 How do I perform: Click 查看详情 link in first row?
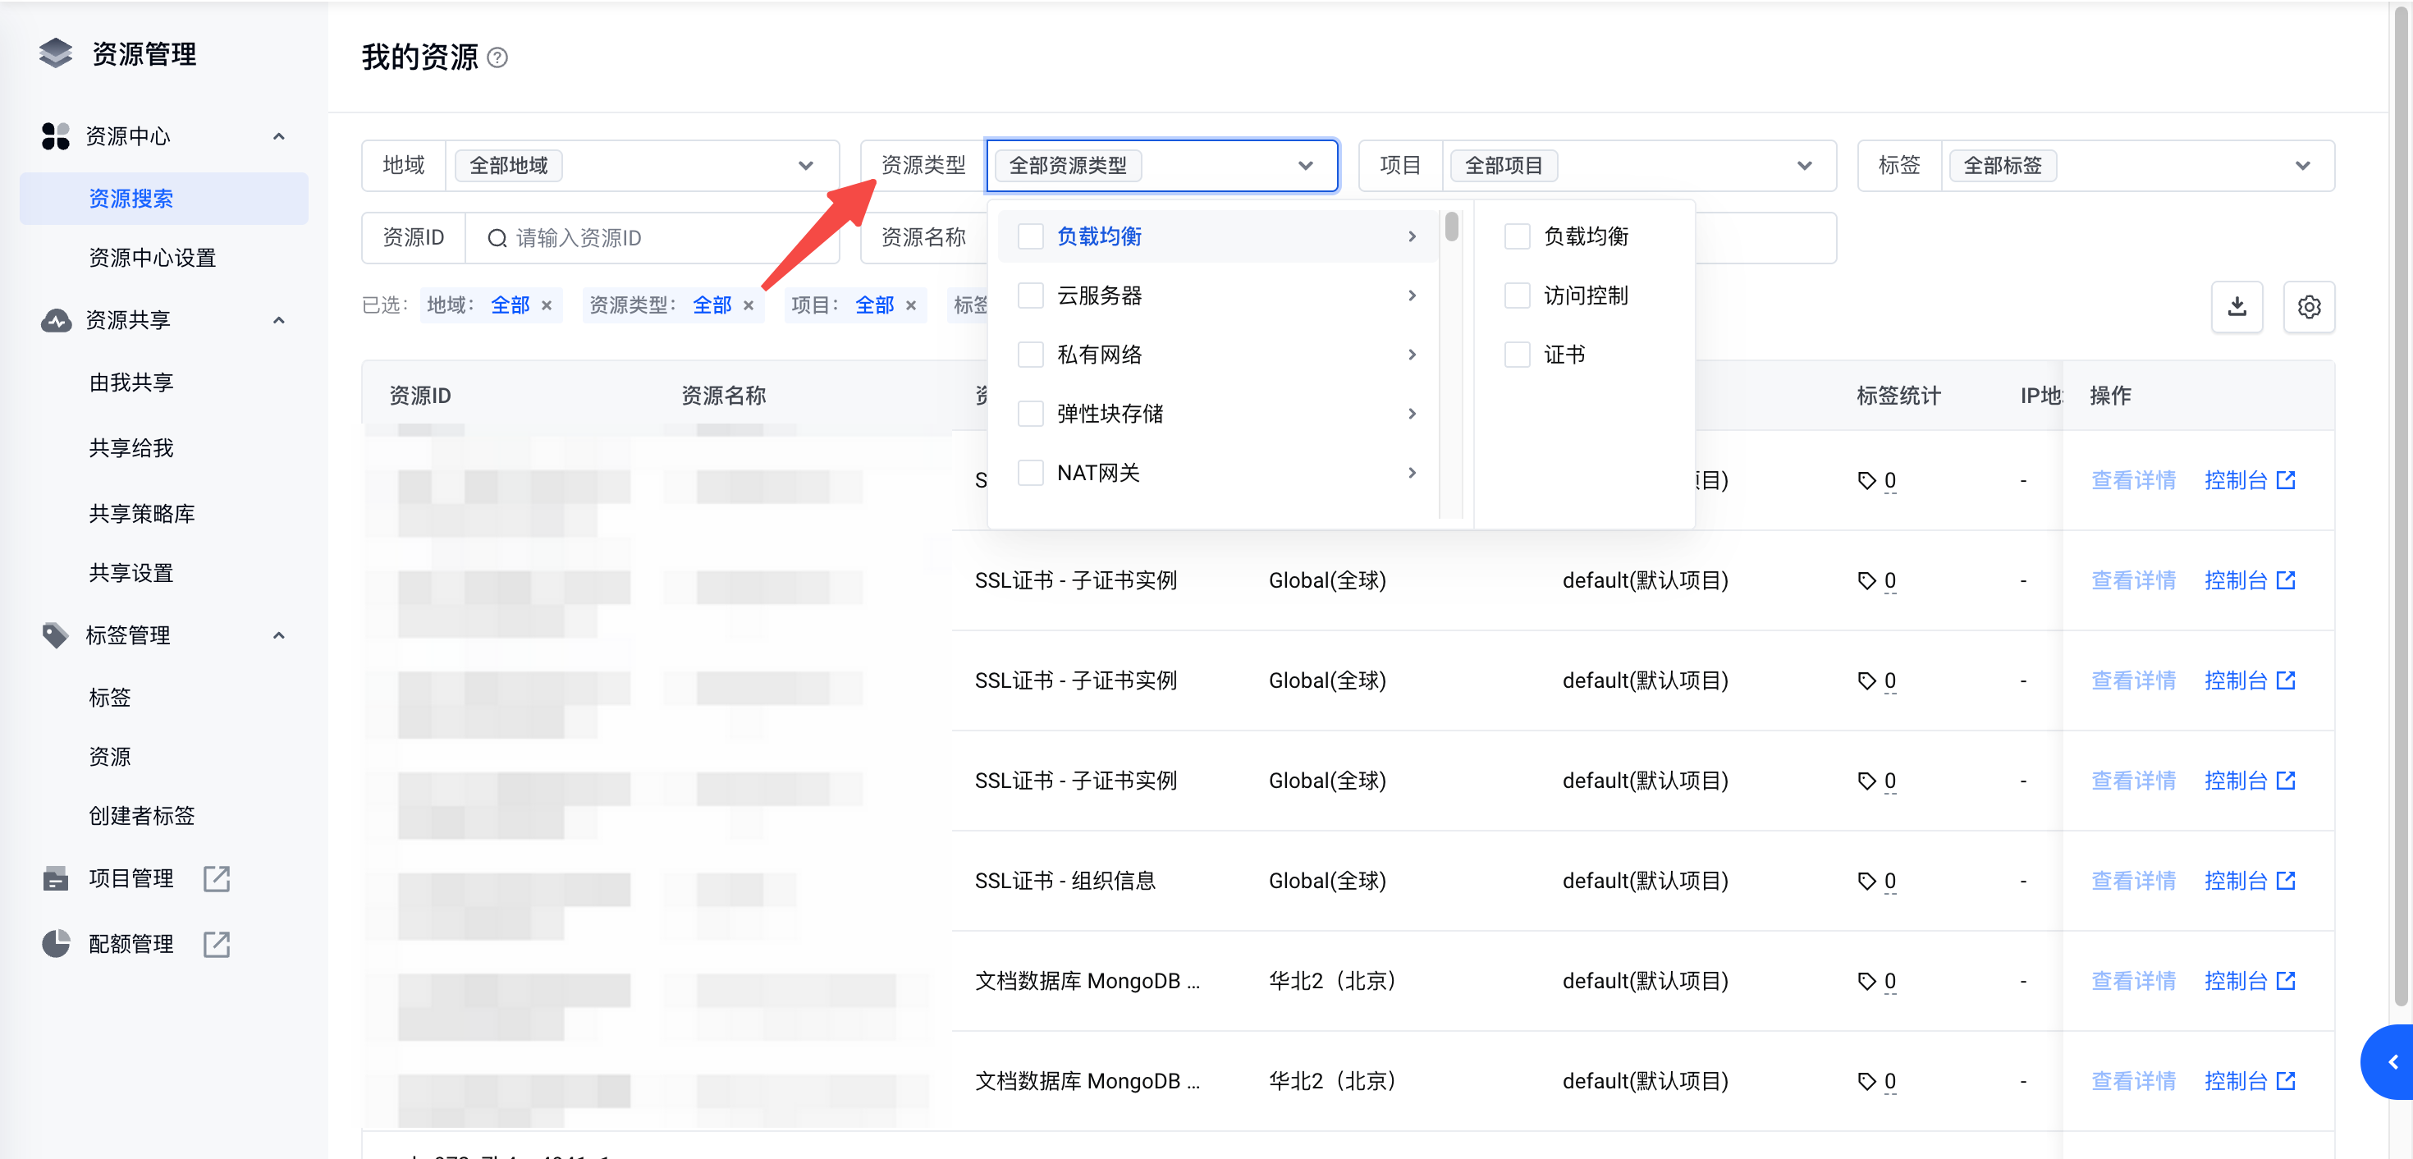click(x=2133, y=481)
